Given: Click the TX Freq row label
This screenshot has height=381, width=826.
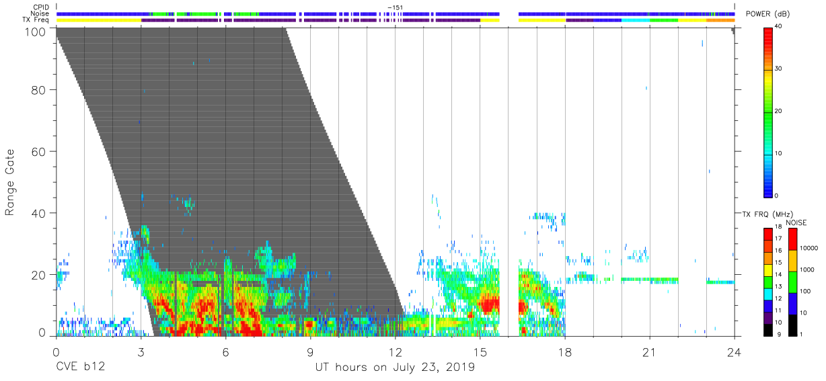Looking at the screenshot, I should click(36, 19).
